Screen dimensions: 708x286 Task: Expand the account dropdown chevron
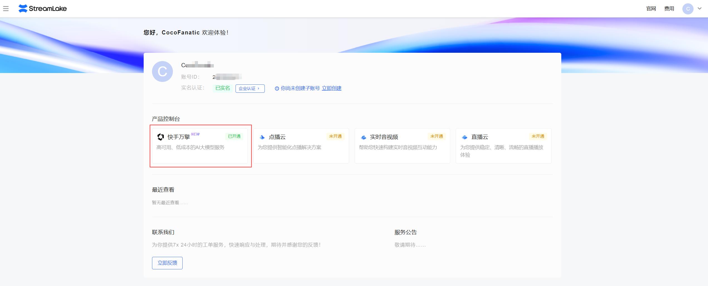699,9
